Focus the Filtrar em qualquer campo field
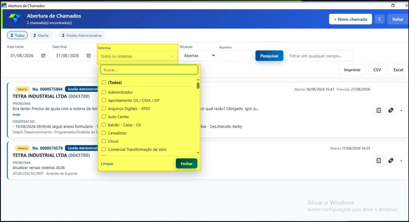This screenshot has height=222, width=409. [x=320, y=56]
